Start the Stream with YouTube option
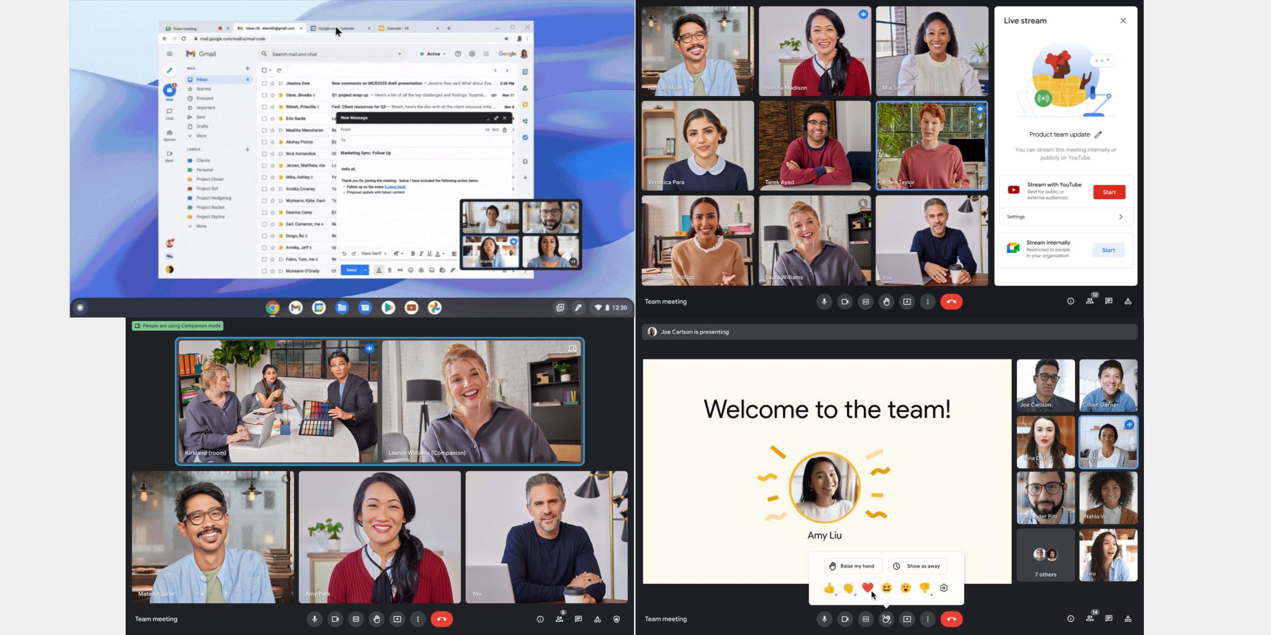The height and width of the screenshot is (635, 1271). point(1109,192)
